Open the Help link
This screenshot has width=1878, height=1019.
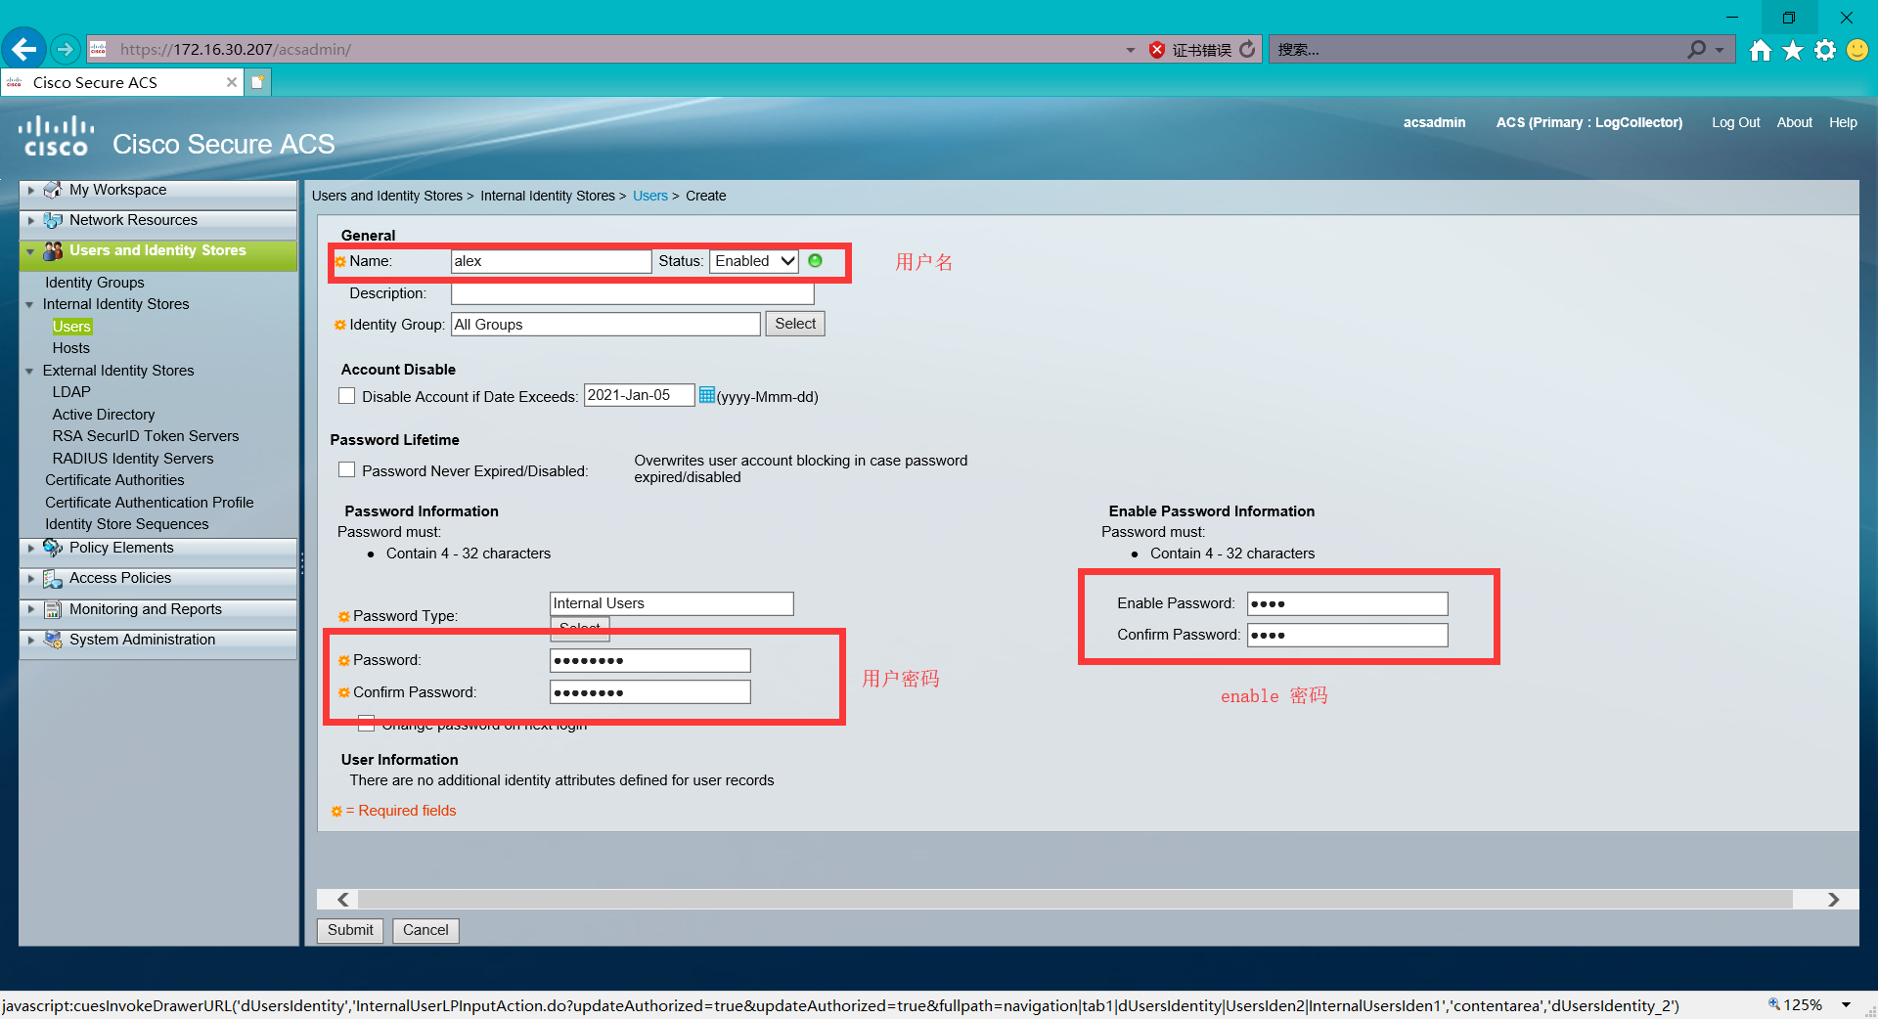1843,122
